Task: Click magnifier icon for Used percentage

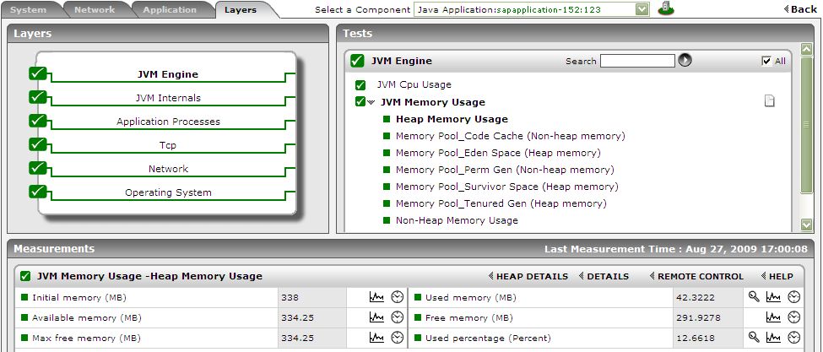Action: click(754, 338)
